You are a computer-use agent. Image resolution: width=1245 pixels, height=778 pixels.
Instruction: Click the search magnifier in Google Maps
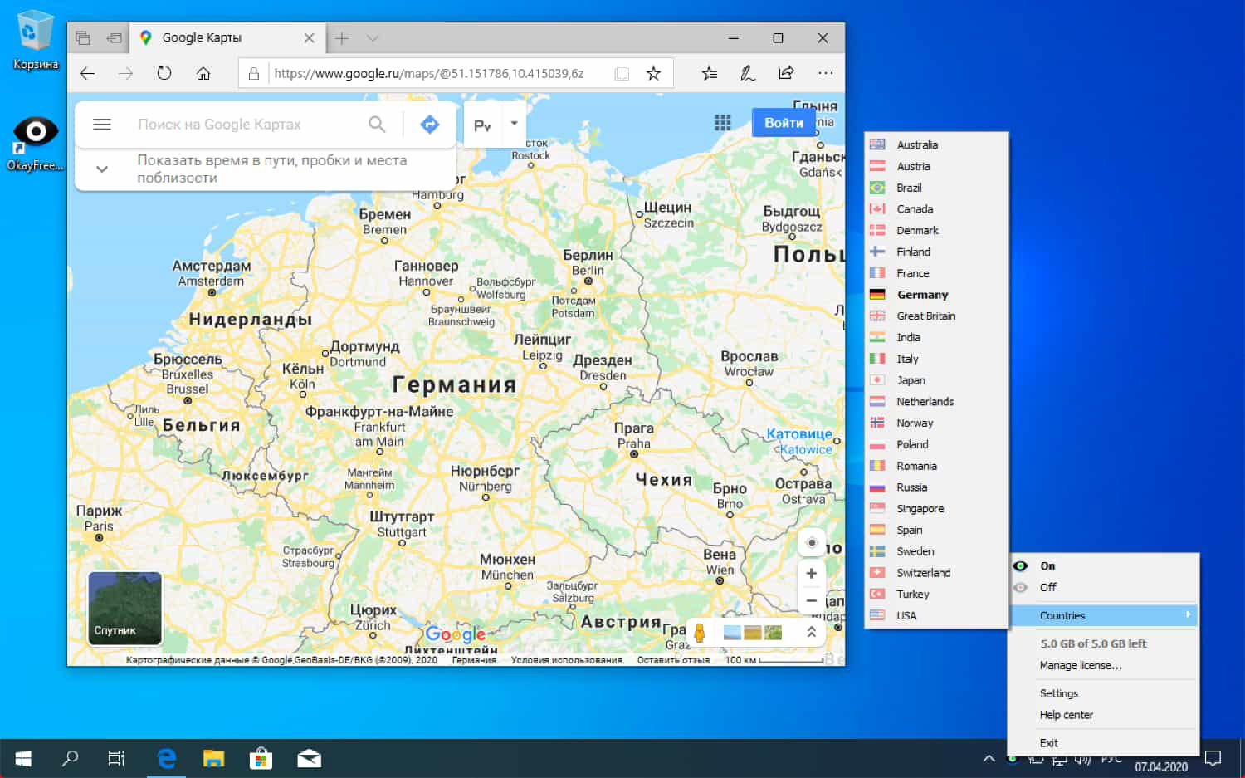(x=377, y=125)
